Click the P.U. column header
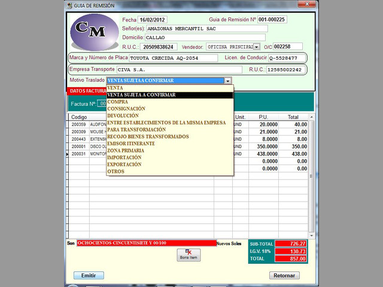The height and width of the screenshot is (287, 383). pos(263,117)
